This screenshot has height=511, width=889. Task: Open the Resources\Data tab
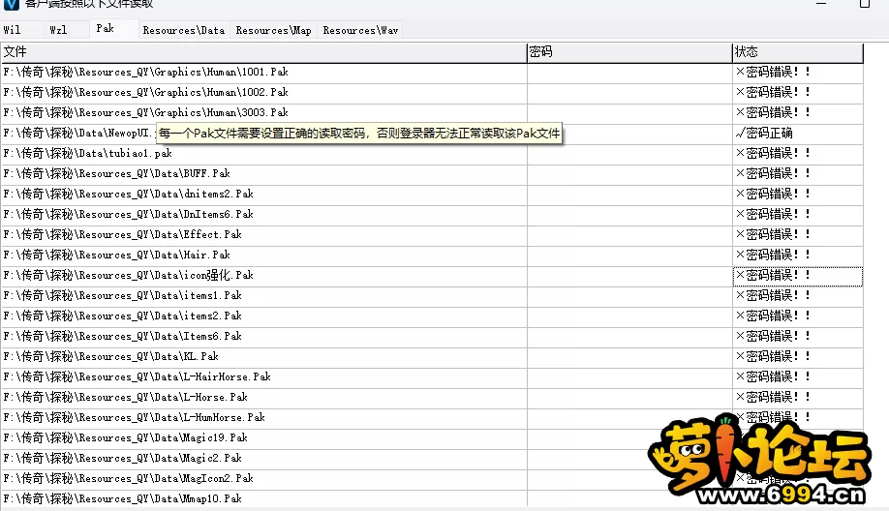point(184,30)
